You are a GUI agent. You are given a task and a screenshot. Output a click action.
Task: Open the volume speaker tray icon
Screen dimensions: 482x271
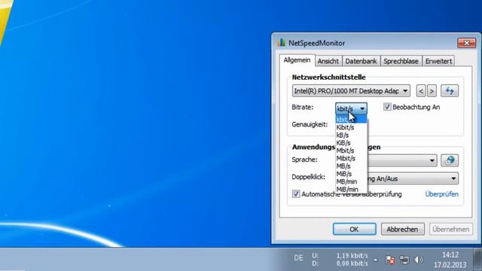419,260
